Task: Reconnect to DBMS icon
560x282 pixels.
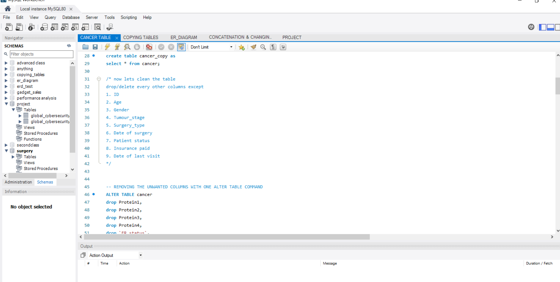Action: [110, 27]
